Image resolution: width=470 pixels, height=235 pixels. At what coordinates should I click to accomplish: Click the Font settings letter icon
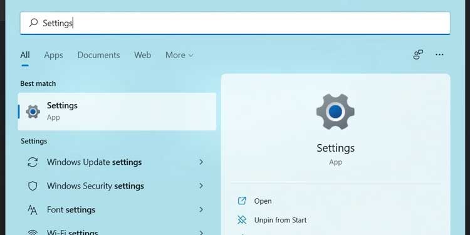(x=33, y=209)
